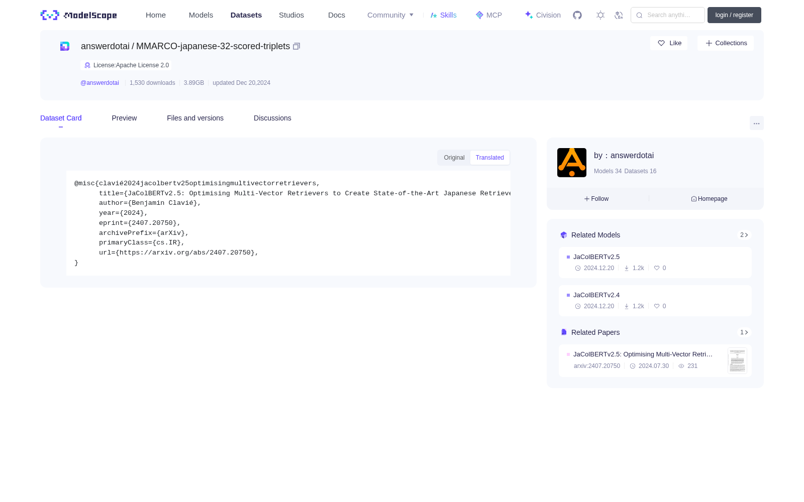804x502 pixels.
Task: Add the dataset to Collections
Action: point(726,43)
